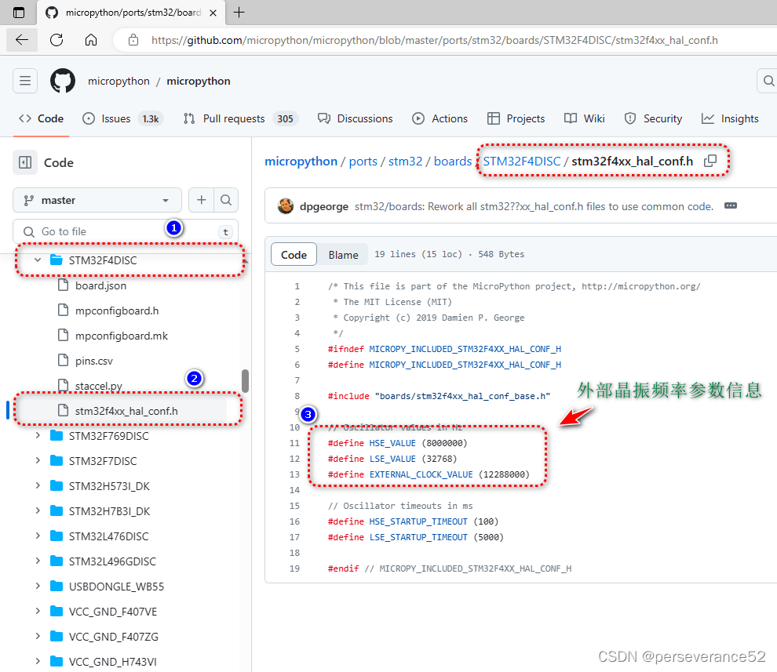Viewport: 777px width, 672px height.
Task: Click micropython repo name in header
Action: 199,82
